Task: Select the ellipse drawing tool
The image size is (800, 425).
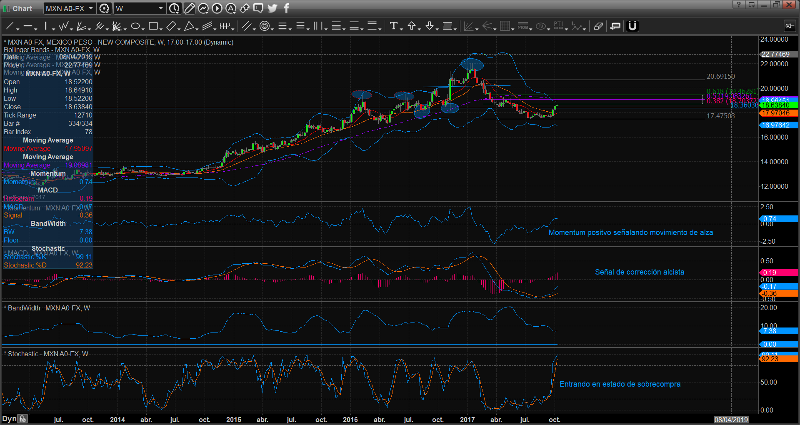Action: [135, 26]
